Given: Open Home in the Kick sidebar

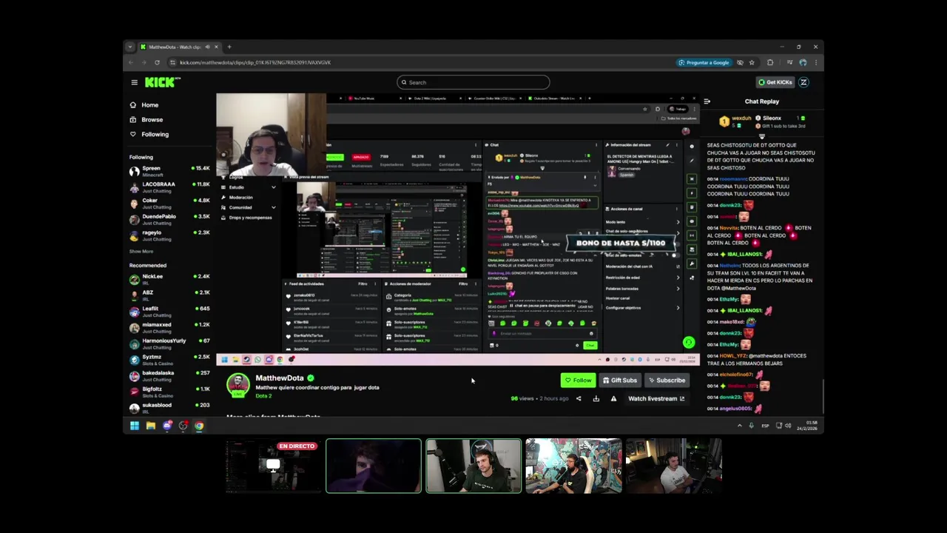Looking at the screenshot, I should (x=144, y=105).
